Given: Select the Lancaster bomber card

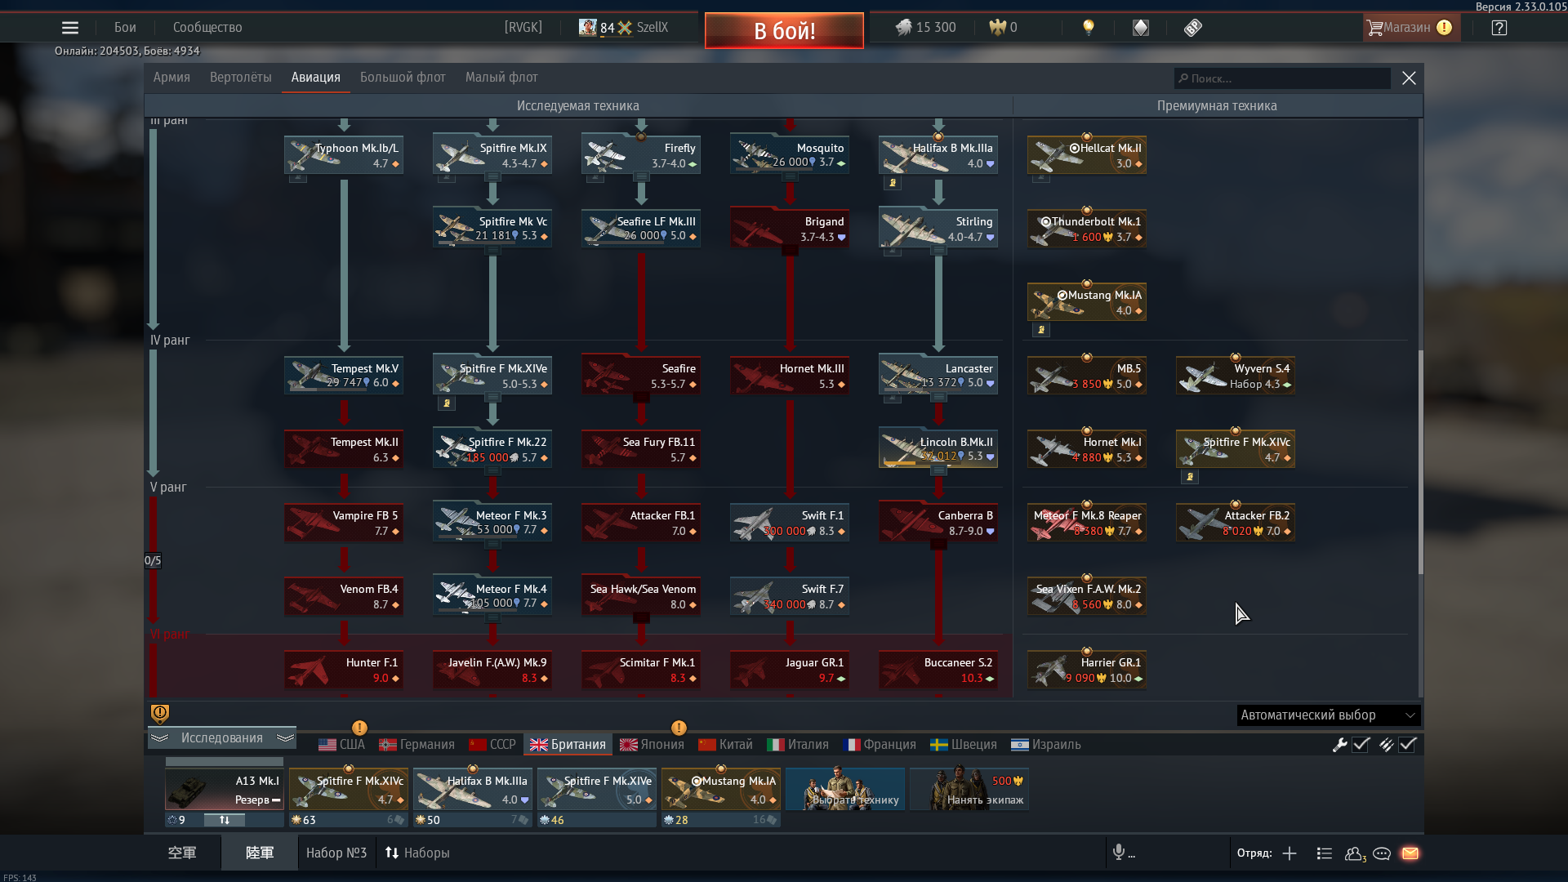Looking at the screenshot, I should 938,376.
